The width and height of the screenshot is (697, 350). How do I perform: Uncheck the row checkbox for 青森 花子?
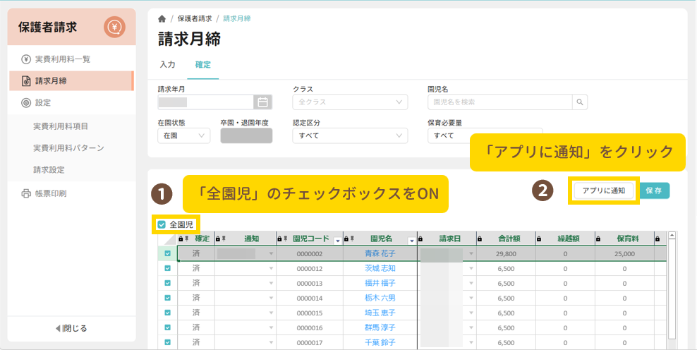[167, 253]
